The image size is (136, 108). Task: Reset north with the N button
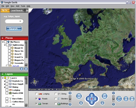pyautogui.click(x=81, y=103)
